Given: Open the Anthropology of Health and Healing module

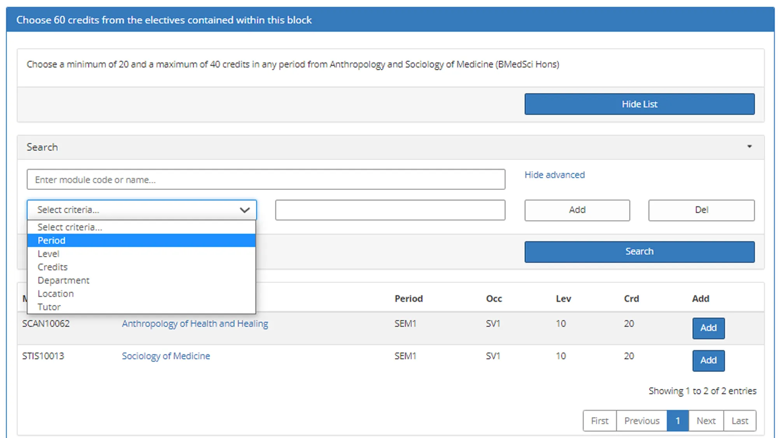Looking at the screenshot, I should click(x=194, y=323).
